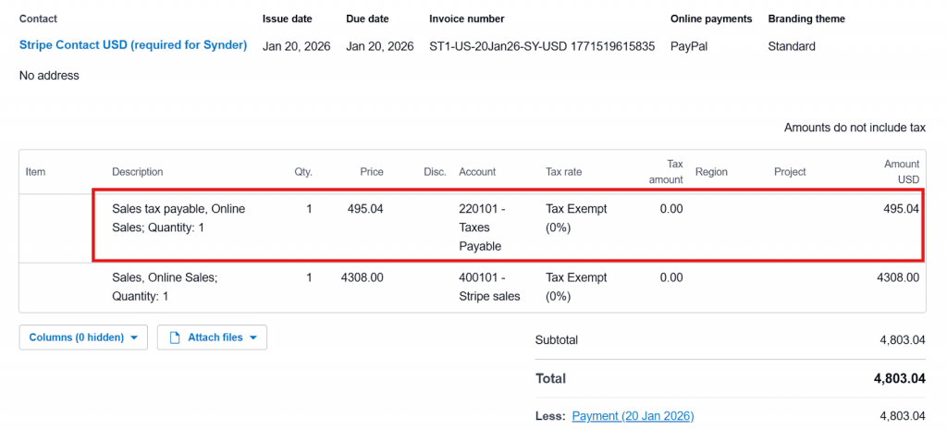The height and width of the screenshot is (430, 947).
Task: Open the Attach files dropdown menu
Action: click(x=212, y=338)
